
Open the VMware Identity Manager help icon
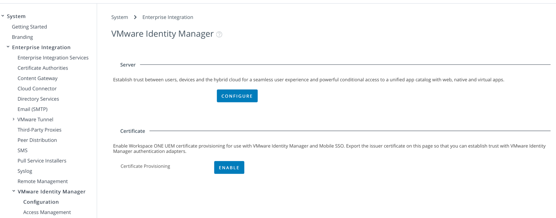[219, 34]
